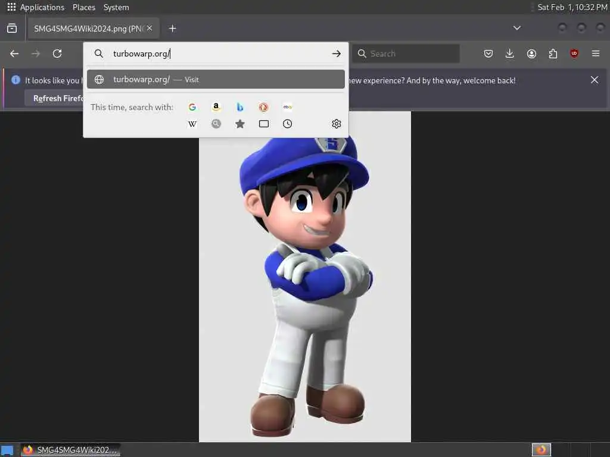Click the greyed forward navigation arrow
This screenshot has width=610, height=457.
pyautogui.click(x=36, y=54)
